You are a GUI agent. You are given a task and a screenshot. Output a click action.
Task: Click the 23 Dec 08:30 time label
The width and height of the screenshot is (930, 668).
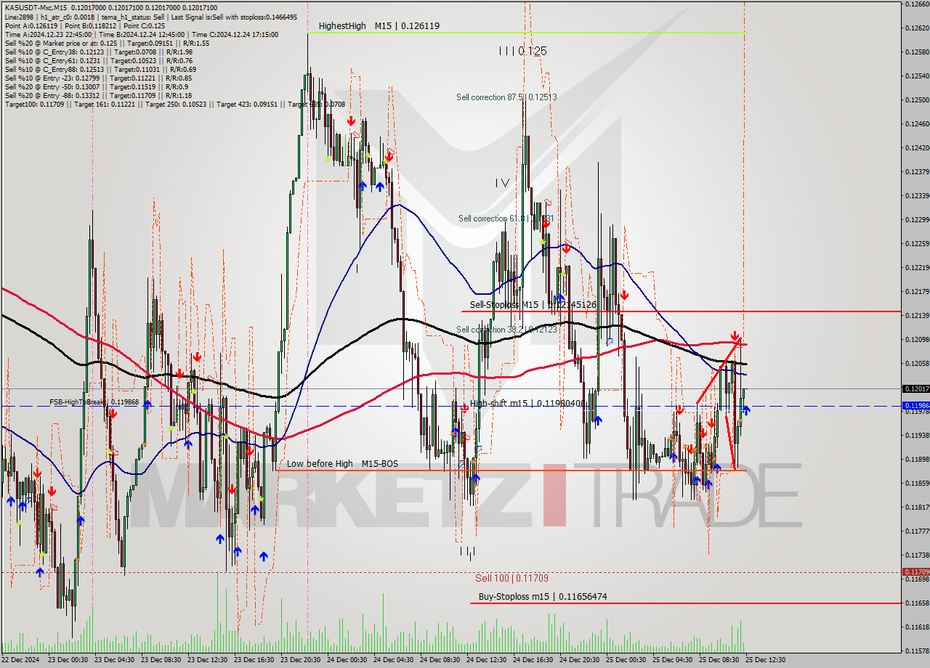point(161,660)
